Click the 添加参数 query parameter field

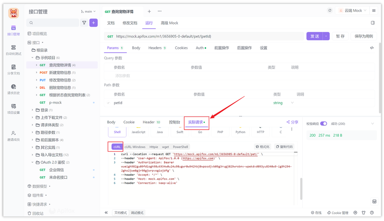pos(122,76)
